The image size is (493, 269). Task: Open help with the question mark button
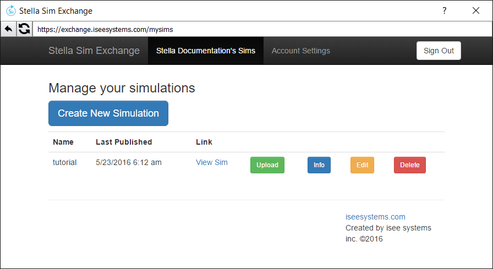pyautogui.click(x=444, y=10)
